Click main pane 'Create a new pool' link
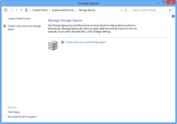 click(x=86, y=42)
